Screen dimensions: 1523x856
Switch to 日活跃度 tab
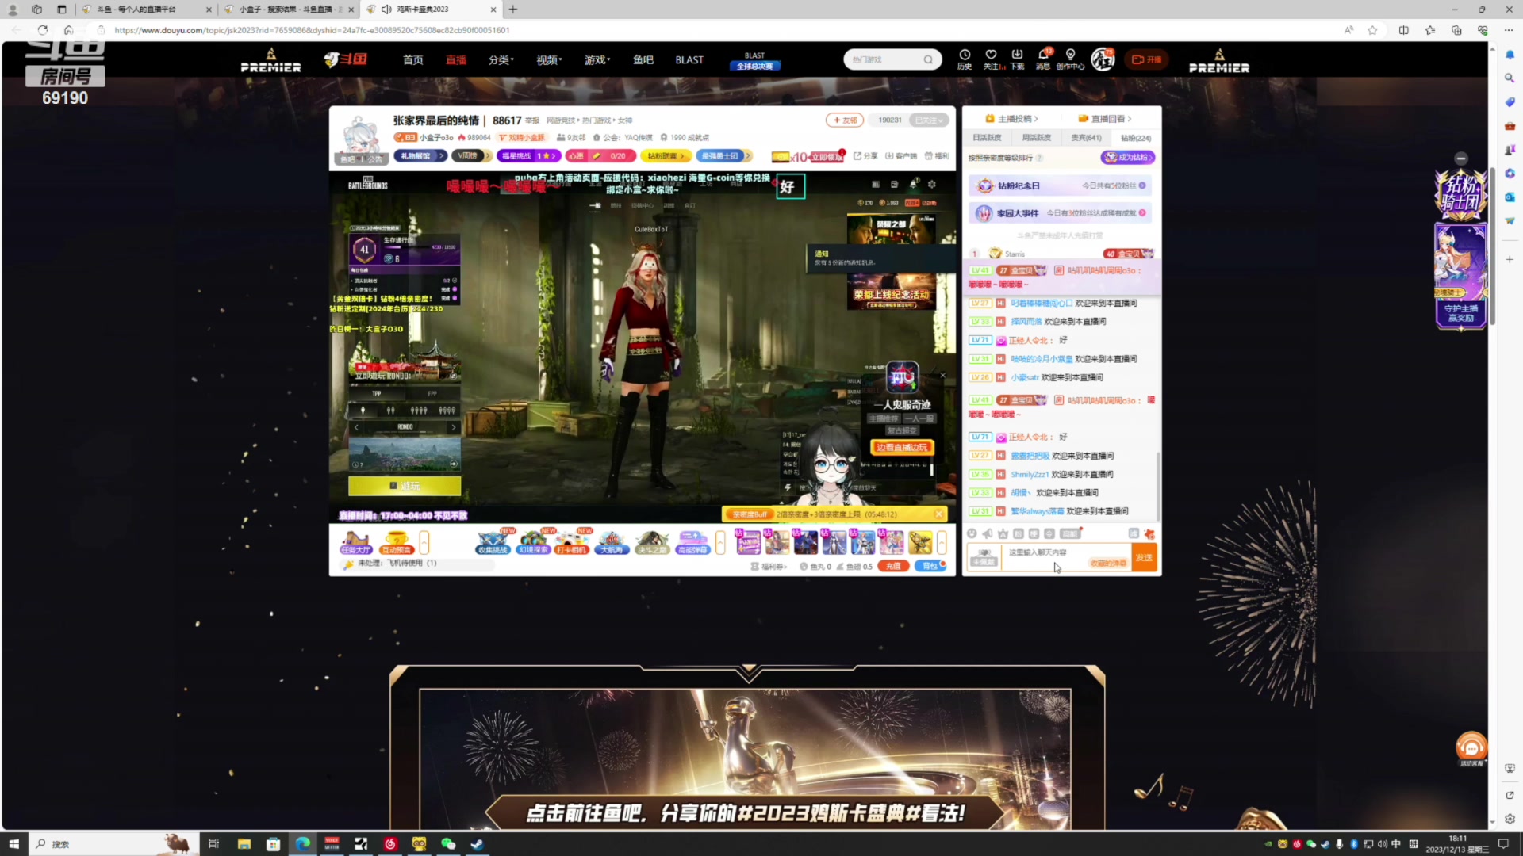pos(988,138)
